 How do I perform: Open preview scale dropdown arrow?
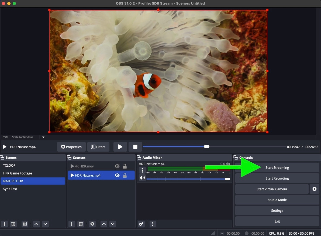click(x=43, y=137)
